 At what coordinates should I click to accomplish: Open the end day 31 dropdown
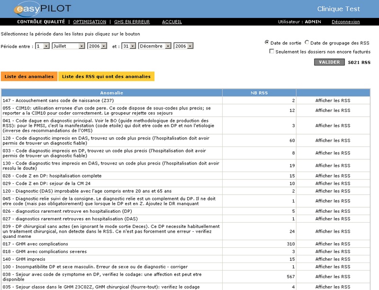[129, 46]
